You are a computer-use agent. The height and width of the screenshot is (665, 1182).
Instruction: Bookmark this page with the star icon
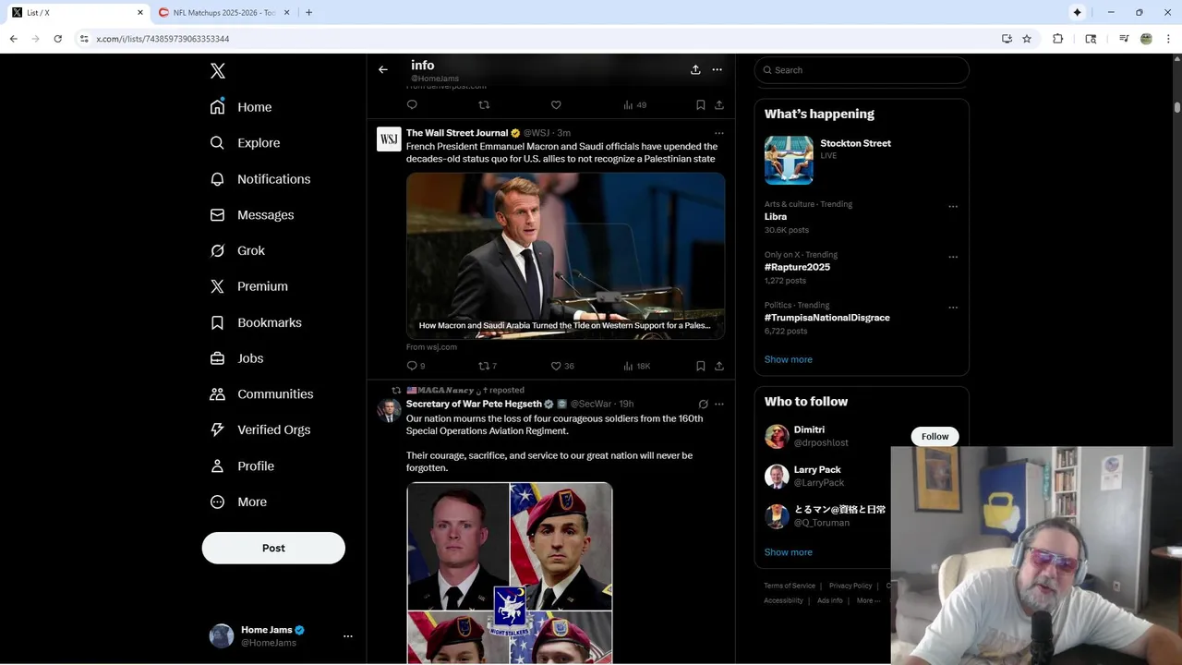[x=1027, y=39]
